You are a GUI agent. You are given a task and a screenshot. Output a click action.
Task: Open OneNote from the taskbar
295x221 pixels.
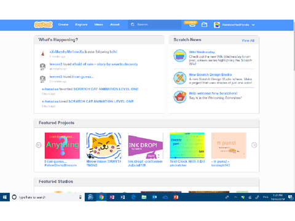point(112,197)
